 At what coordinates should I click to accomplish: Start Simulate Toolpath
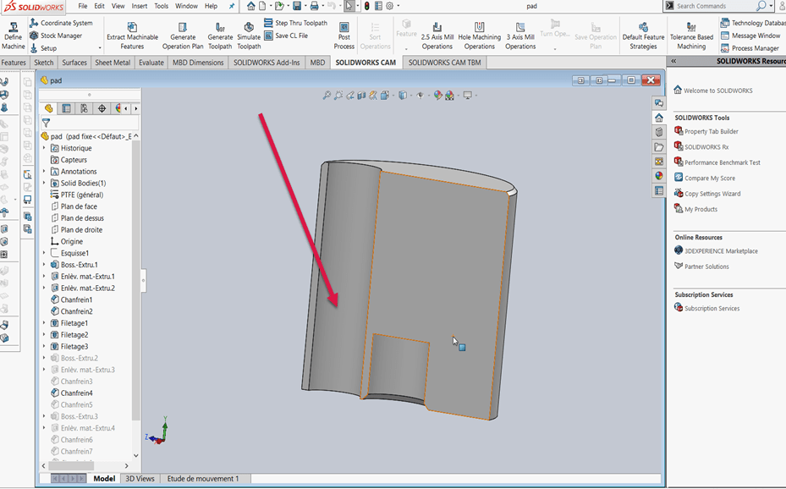249,27
